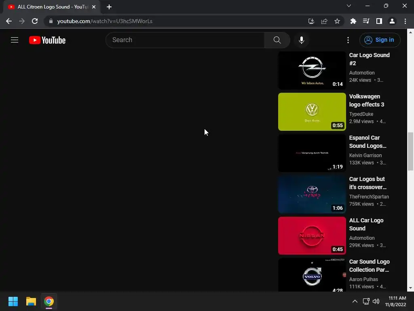This screenshot has width=414, height=311.
Task: Open Car Logos but it's crossover thumbnail
Action: point(312,194)
